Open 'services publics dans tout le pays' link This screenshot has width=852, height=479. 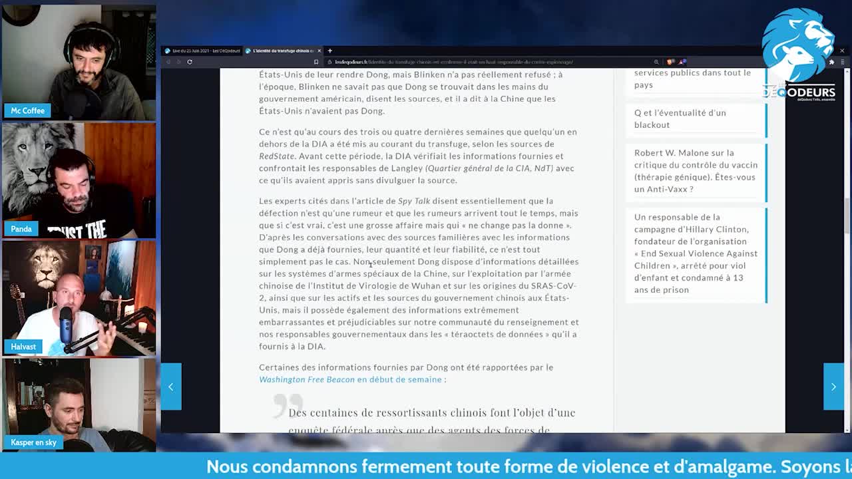692,79
